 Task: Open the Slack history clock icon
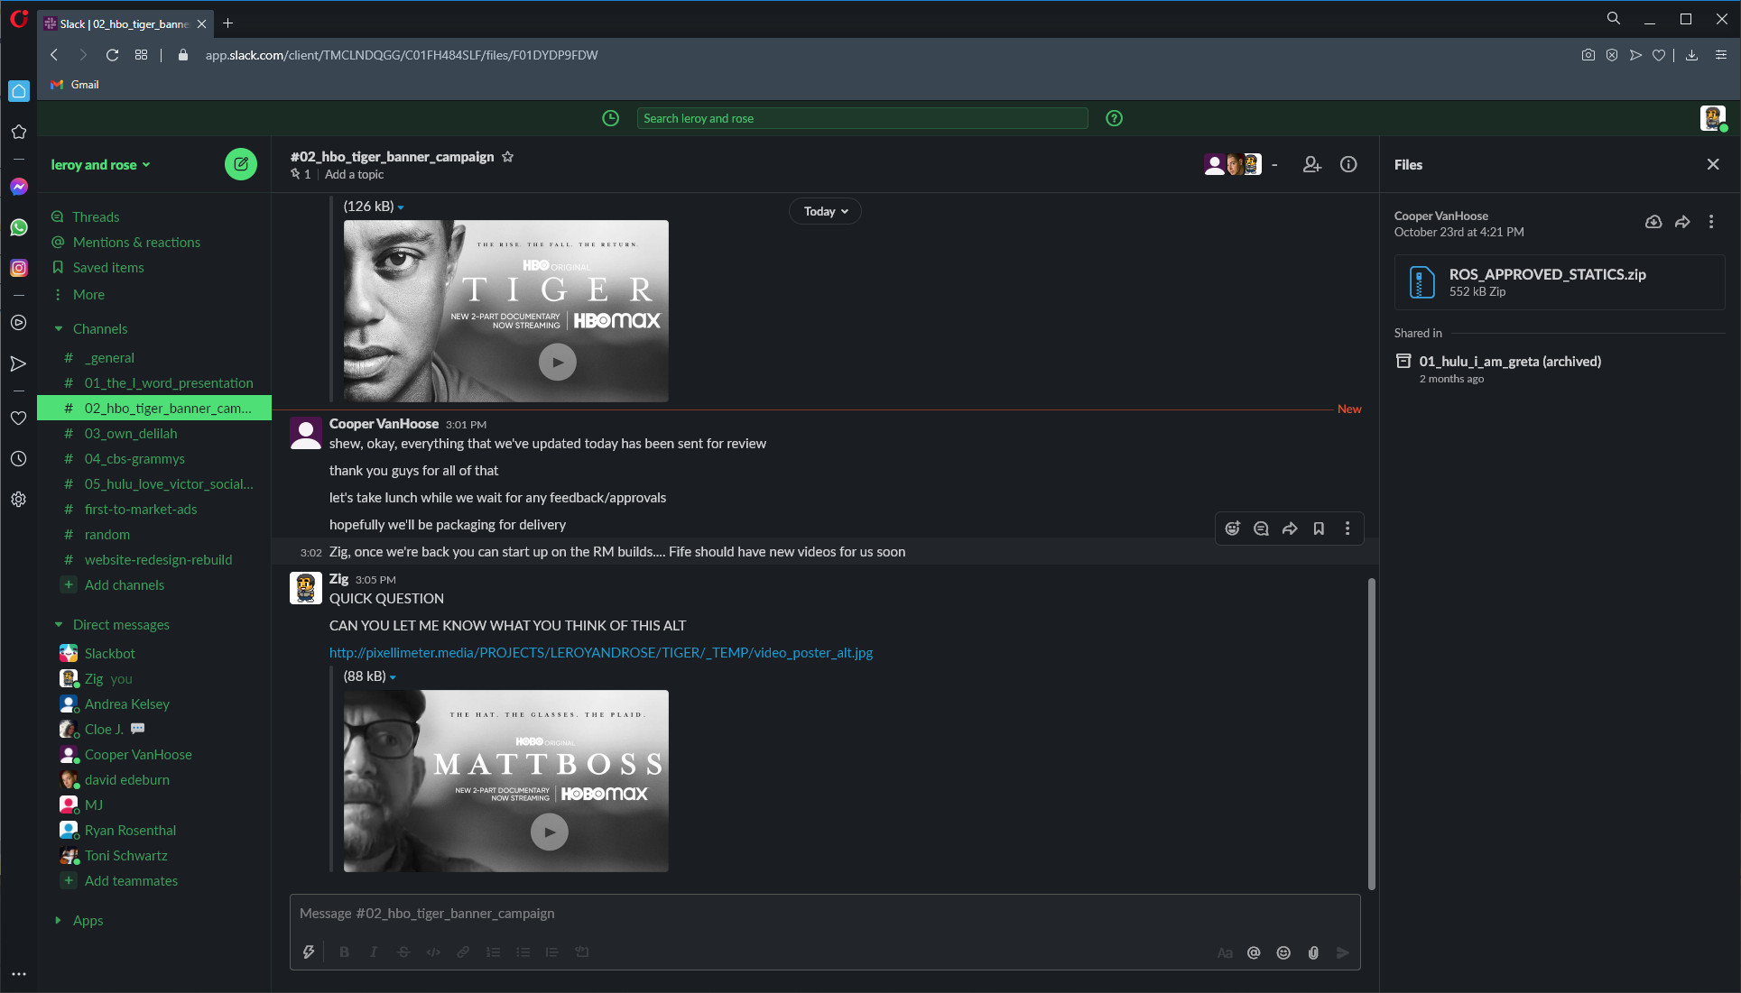[x=611, y=118]
